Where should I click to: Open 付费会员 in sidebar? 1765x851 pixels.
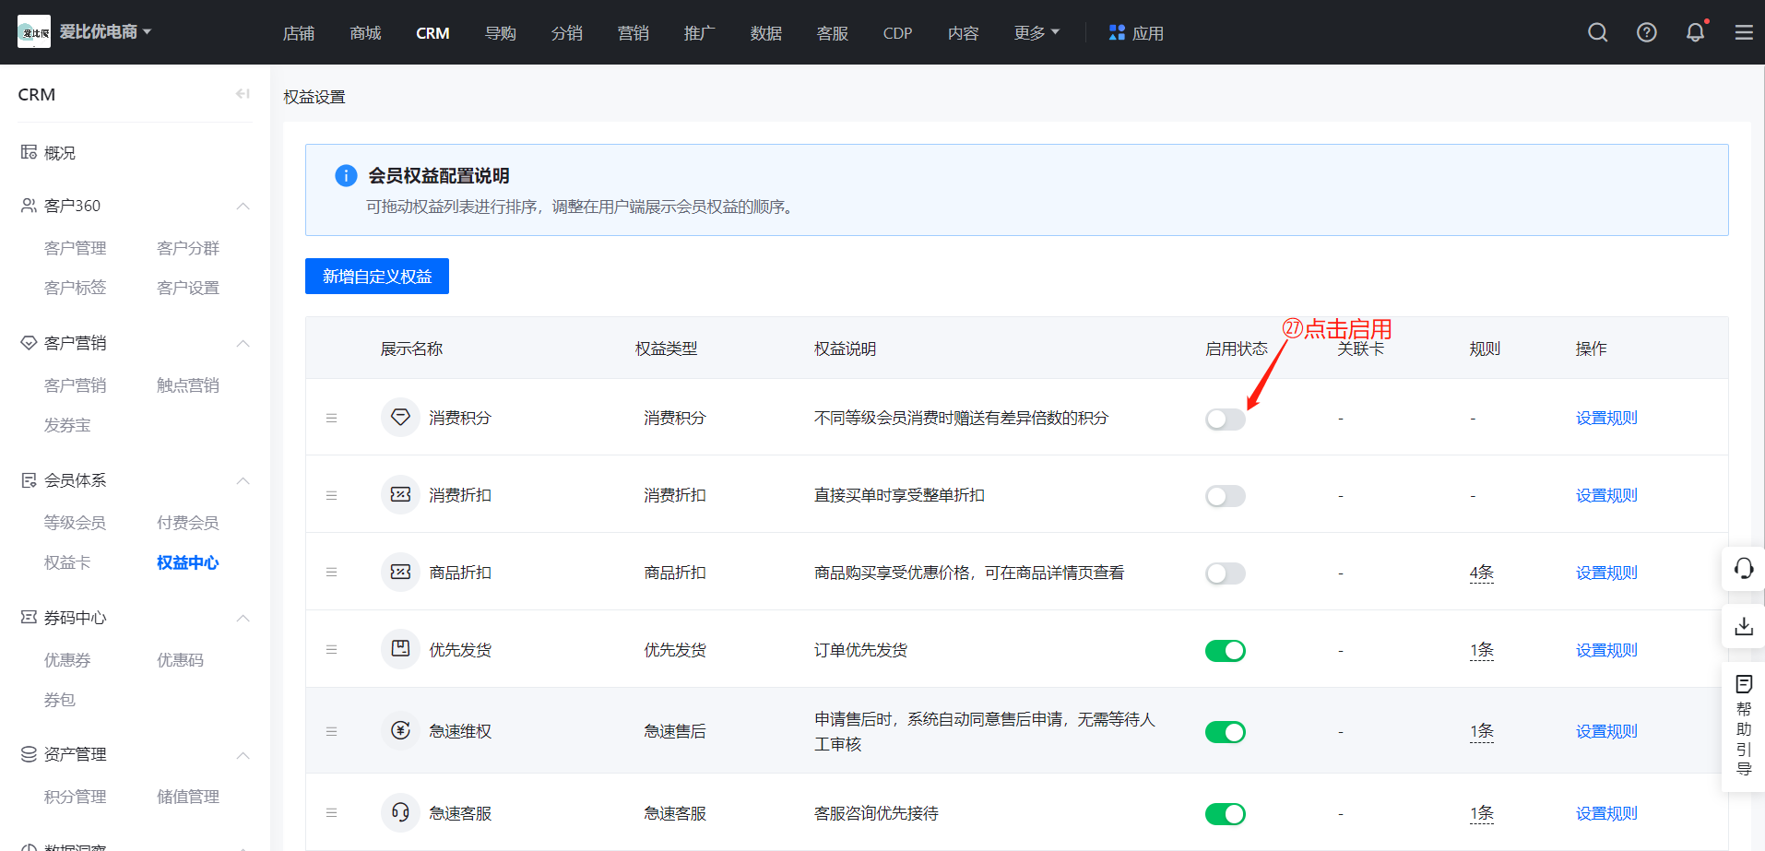point(188,523)
